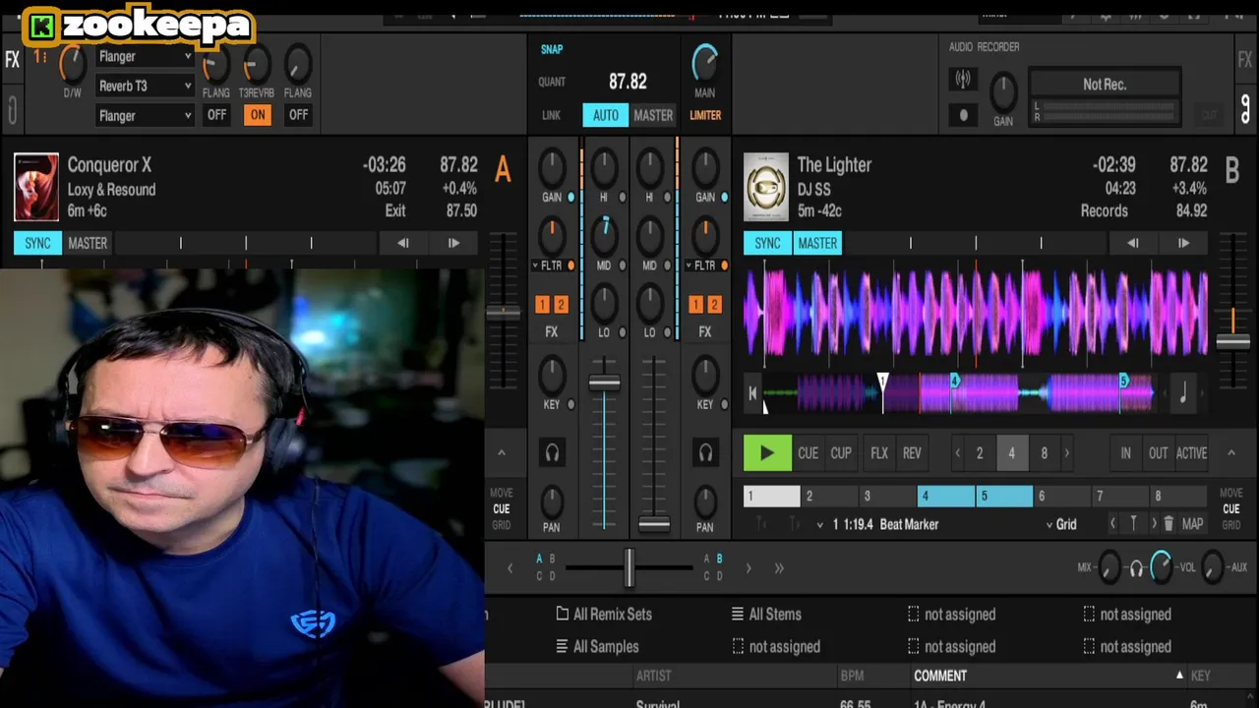Collapse Deck B advanced panel with up arrow

pos(1230,452)
